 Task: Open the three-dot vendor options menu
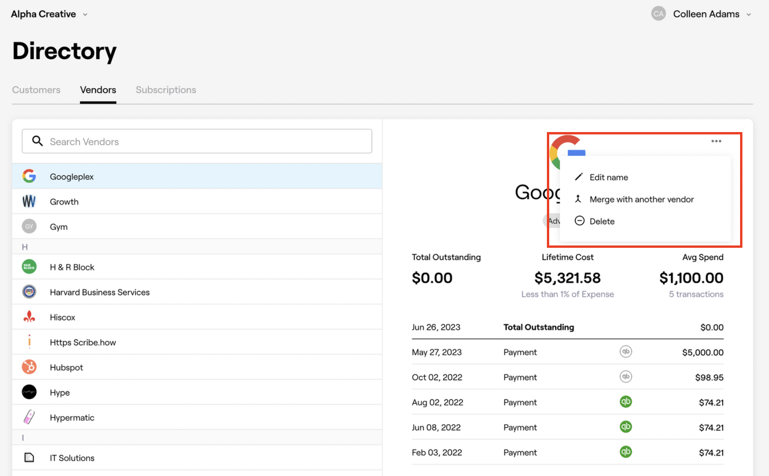(x=716, y=141)
